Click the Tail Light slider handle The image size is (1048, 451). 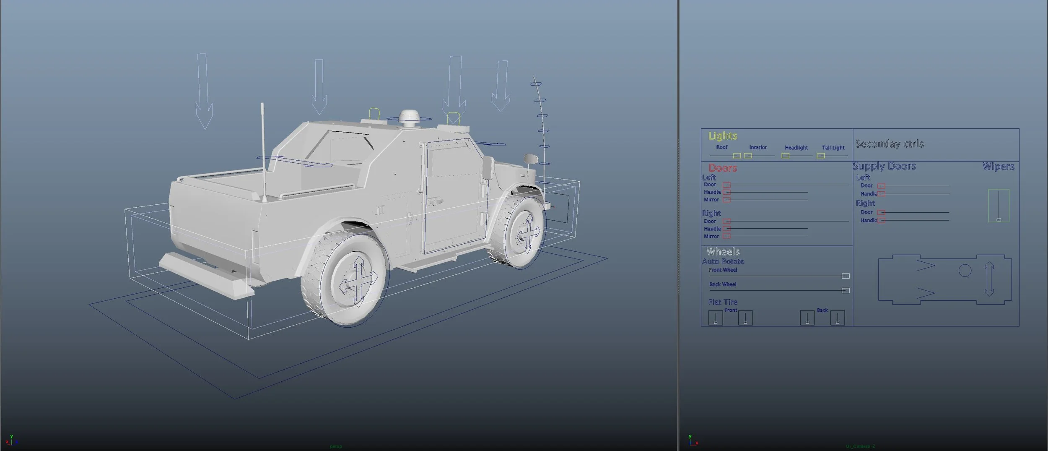point(821,156)
